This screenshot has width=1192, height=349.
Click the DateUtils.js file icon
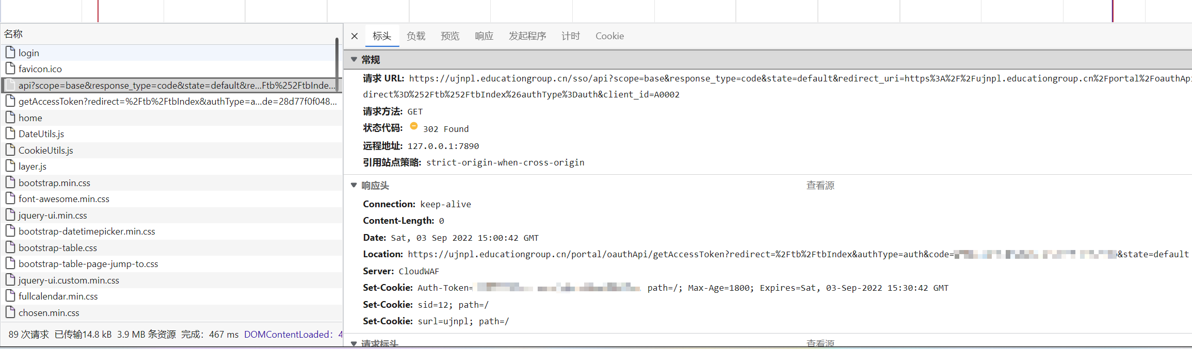coord(10,134)
